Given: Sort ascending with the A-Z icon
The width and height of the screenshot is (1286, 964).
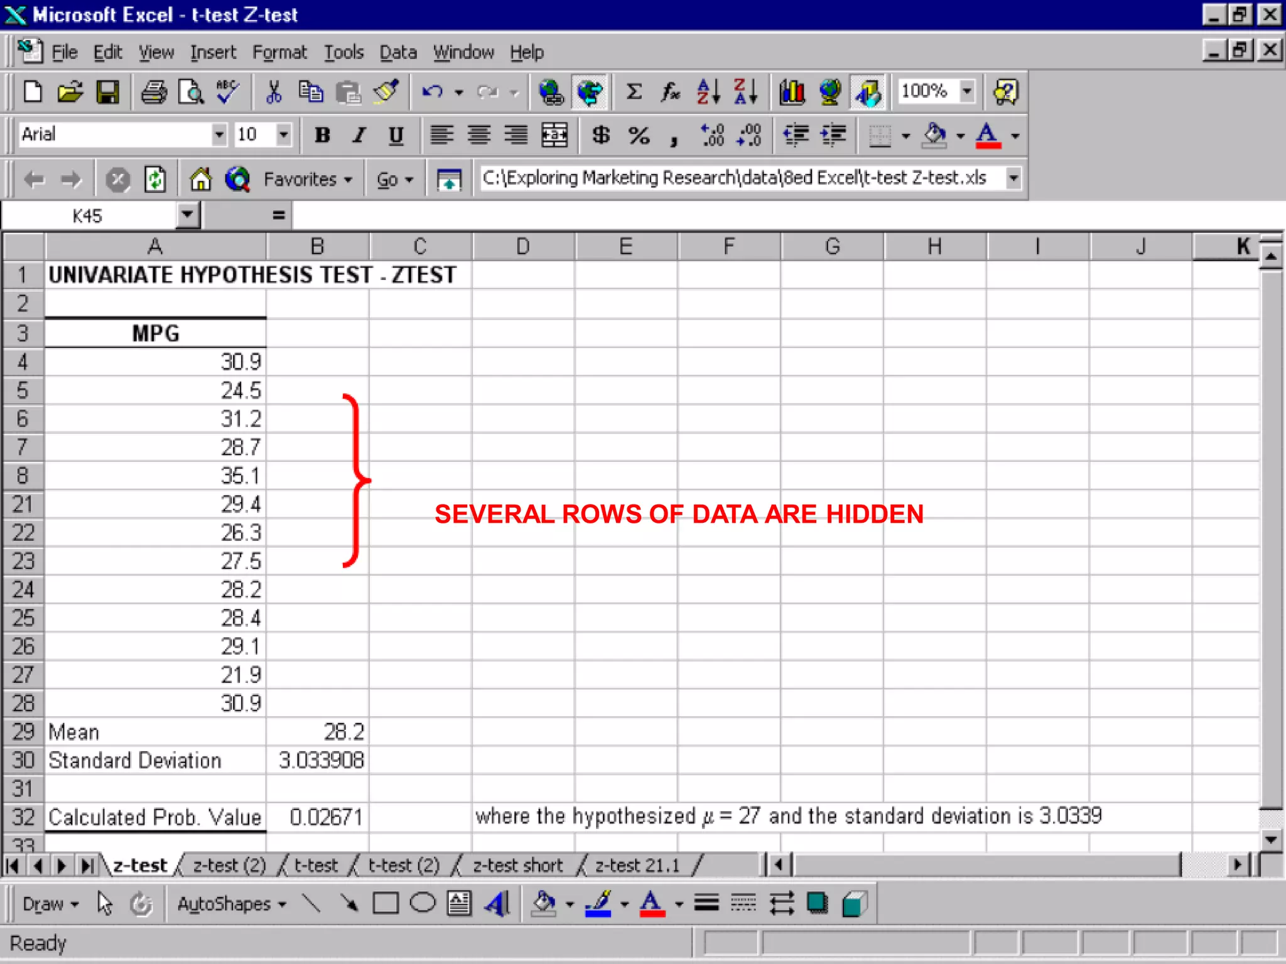Looking at the screenshot, I should tap(708, 92).
